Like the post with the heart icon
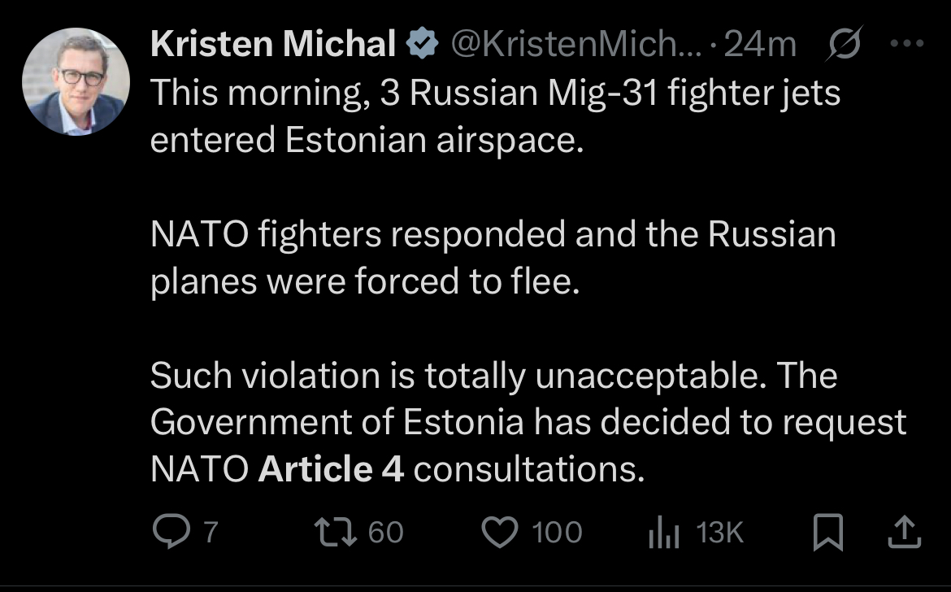 pos(502,533)
